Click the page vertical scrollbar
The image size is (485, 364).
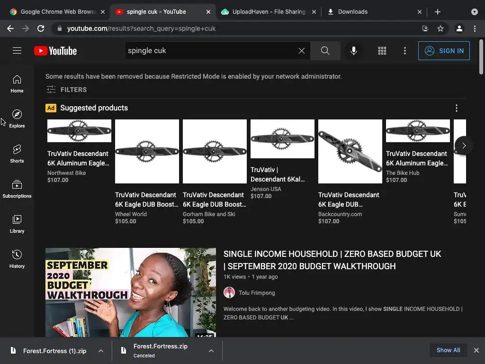click(x=481, y=57)
